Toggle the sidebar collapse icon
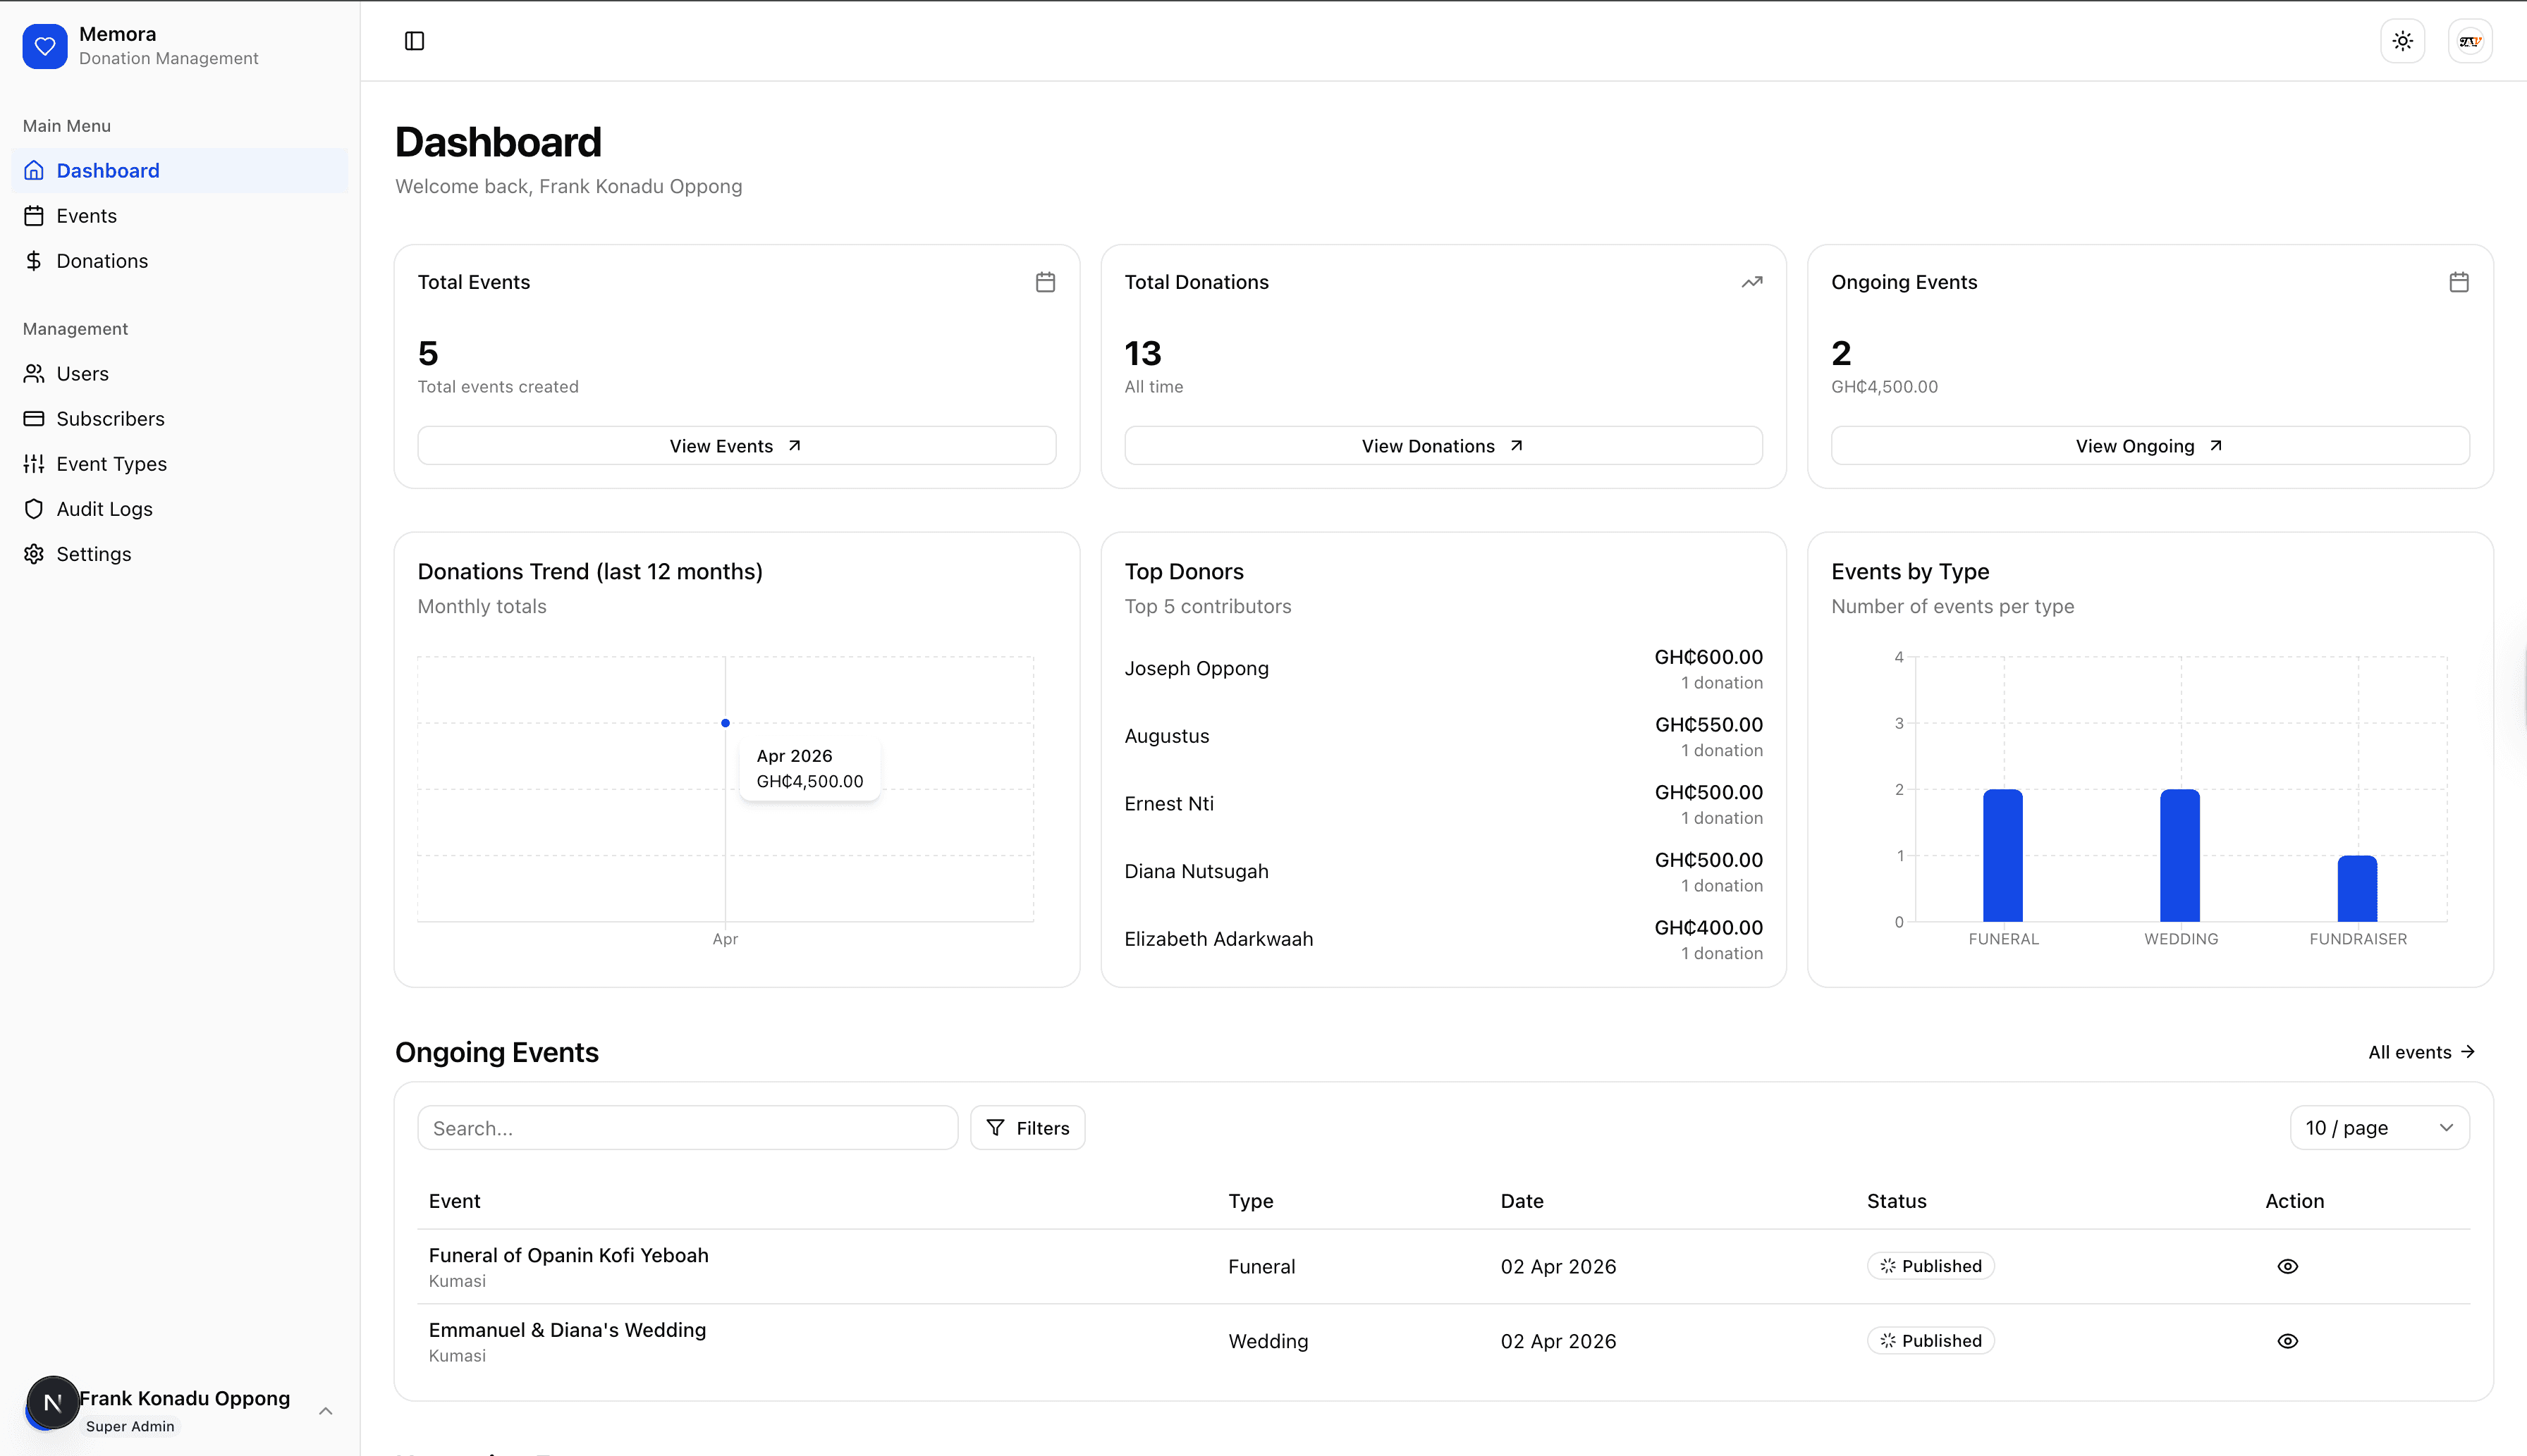Viewport: 2527px width, 1456px height. click(414, 41)
